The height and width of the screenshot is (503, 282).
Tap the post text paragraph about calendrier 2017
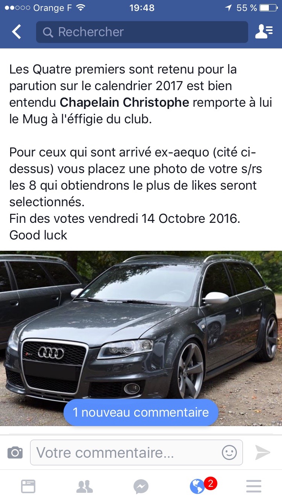pyautogui.click(x=141, y=94)
